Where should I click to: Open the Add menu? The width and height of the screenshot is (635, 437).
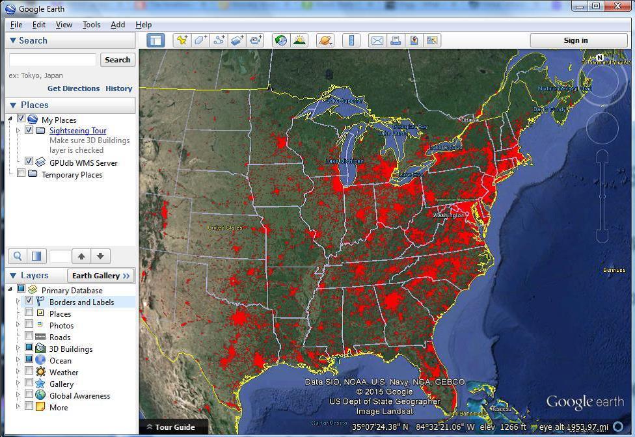118,25
